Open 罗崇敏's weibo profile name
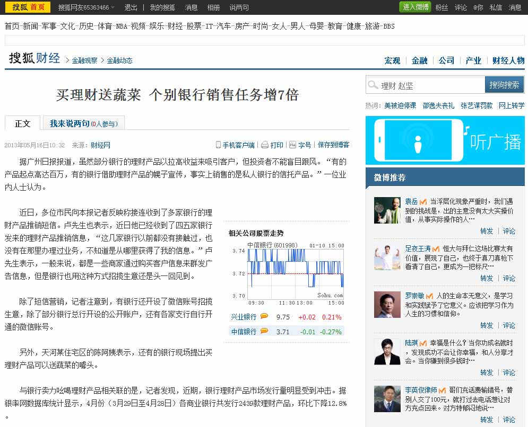 point(414,296)
